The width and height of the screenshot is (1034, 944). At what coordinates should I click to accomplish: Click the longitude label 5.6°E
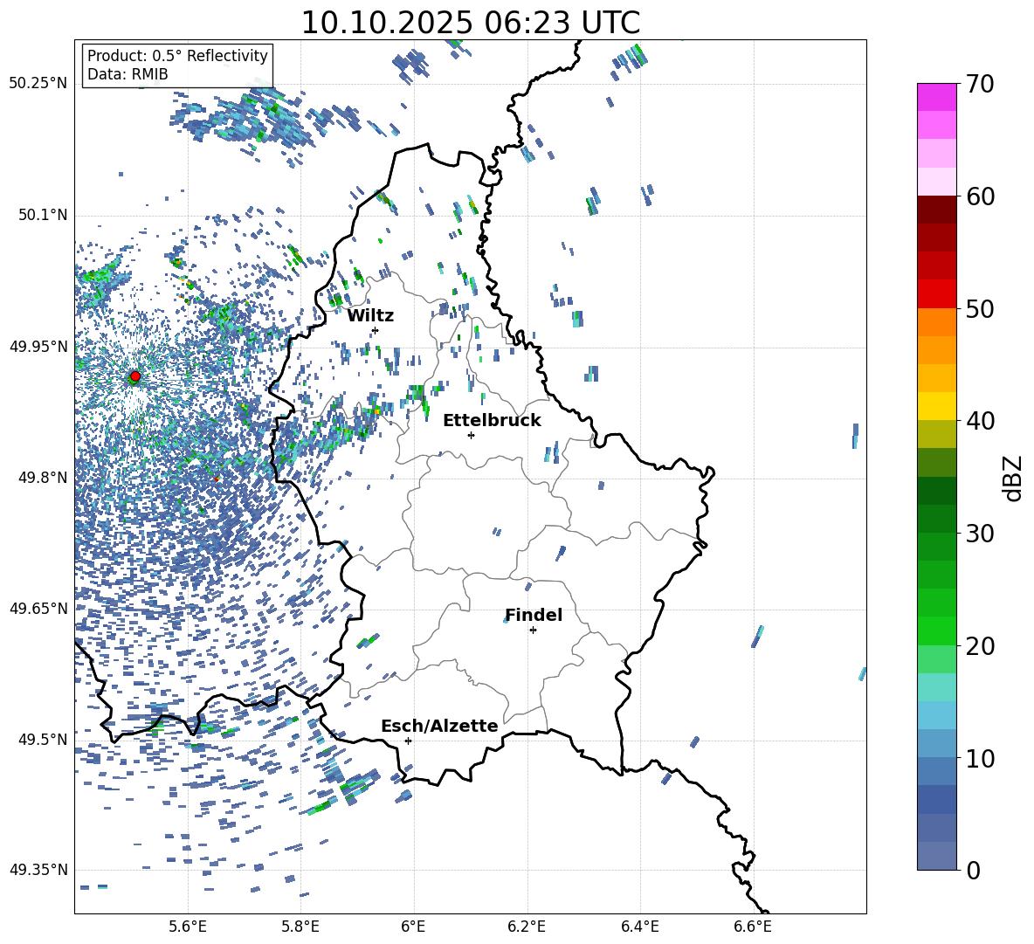click(188, 927)
